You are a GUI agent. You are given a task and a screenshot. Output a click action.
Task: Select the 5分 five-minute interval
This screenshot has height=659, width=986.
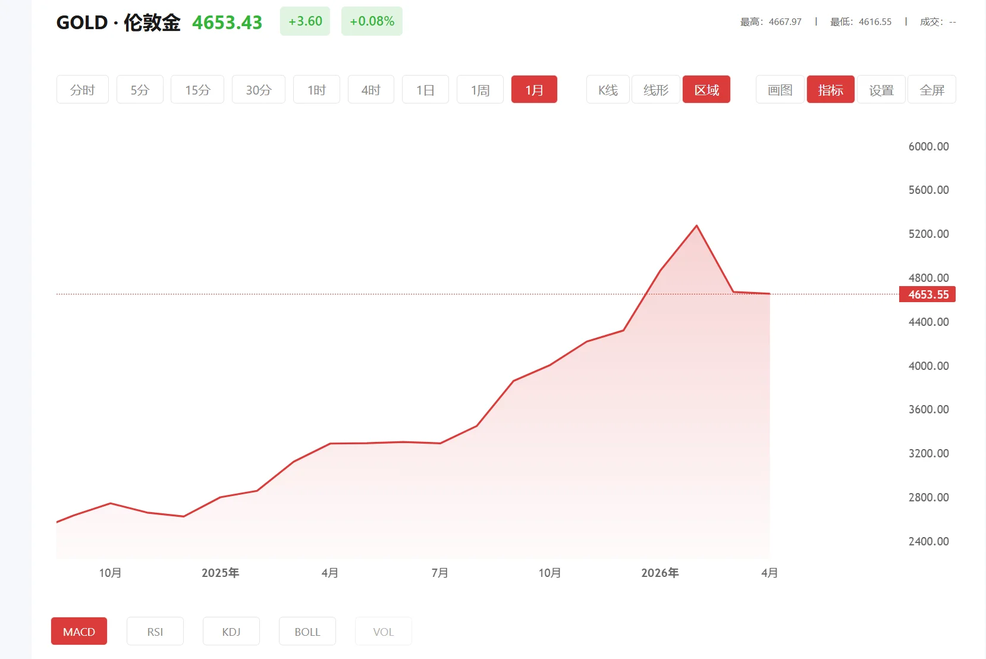pyautogui.click(x=140, y=89)
